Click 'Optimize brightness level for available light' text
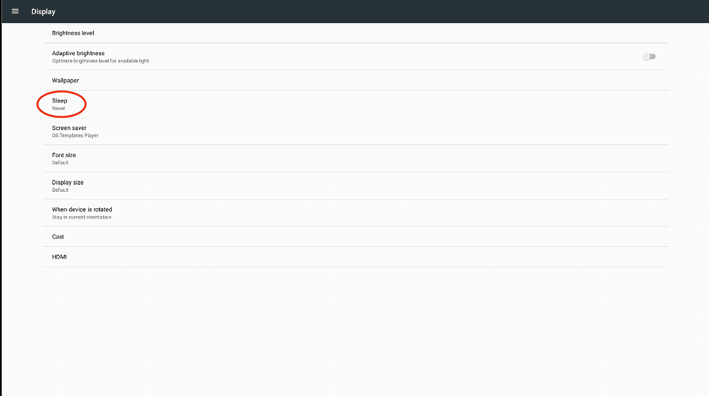 click(x=101, y=61)
